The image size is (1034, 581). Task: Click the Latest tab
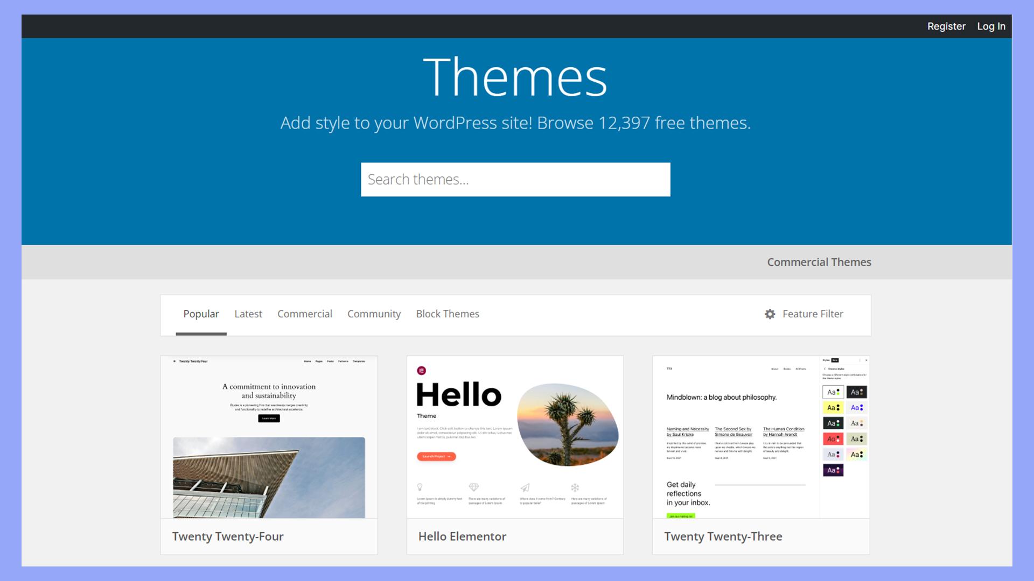pyautogui.click(x=249, y=314)
